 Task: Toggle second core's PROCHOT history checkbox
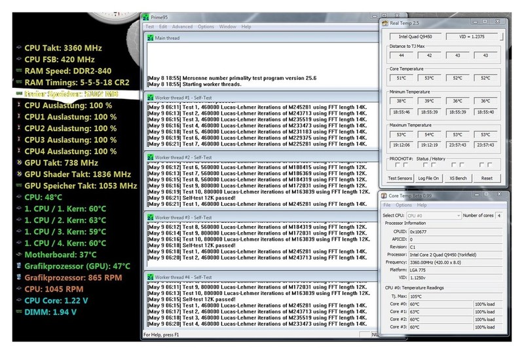pyautogui.click(x=434, y=165)
